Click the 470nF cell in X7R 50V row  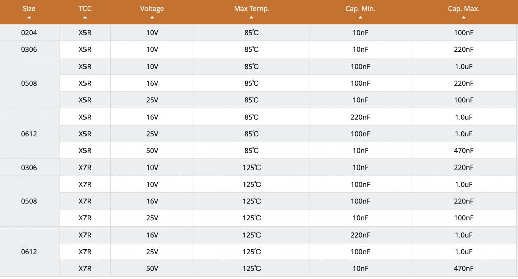(464, 268)
